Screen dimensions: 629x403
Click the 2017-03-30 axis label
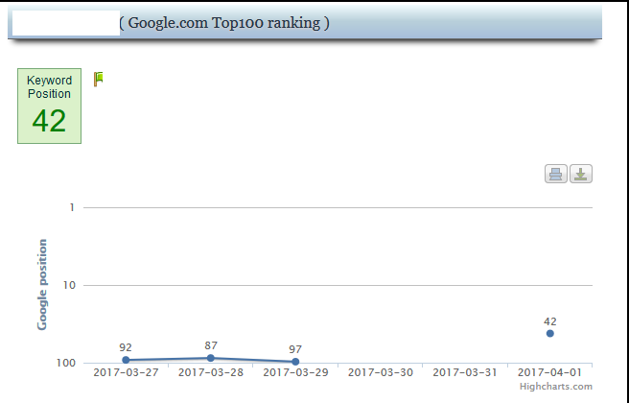(x=381, y=372)
